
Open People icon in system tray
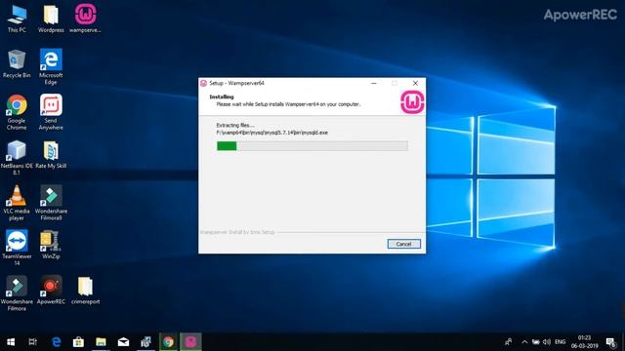coord(508,342)
